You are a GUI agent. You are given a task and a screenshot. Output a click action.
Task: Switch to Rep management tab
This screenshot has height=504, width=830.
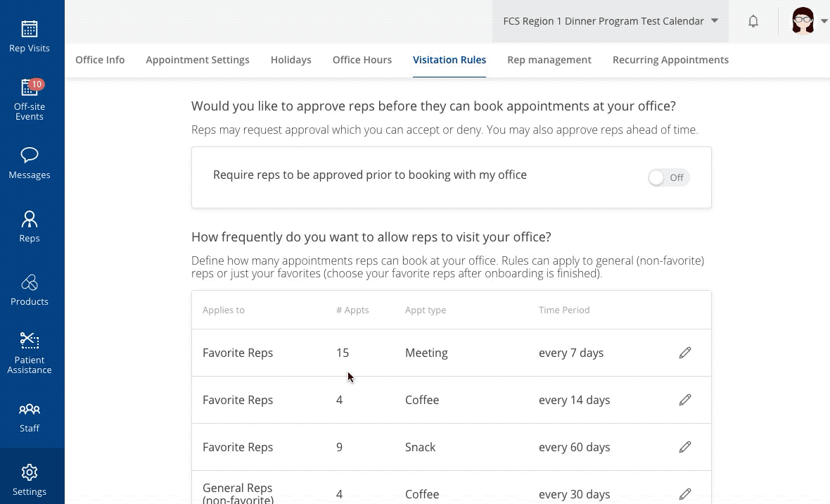coord(549,60)
